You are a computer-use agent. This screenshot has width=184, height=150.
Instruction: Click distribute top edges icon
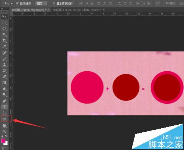pyautogui.click(x=119, y=3)
